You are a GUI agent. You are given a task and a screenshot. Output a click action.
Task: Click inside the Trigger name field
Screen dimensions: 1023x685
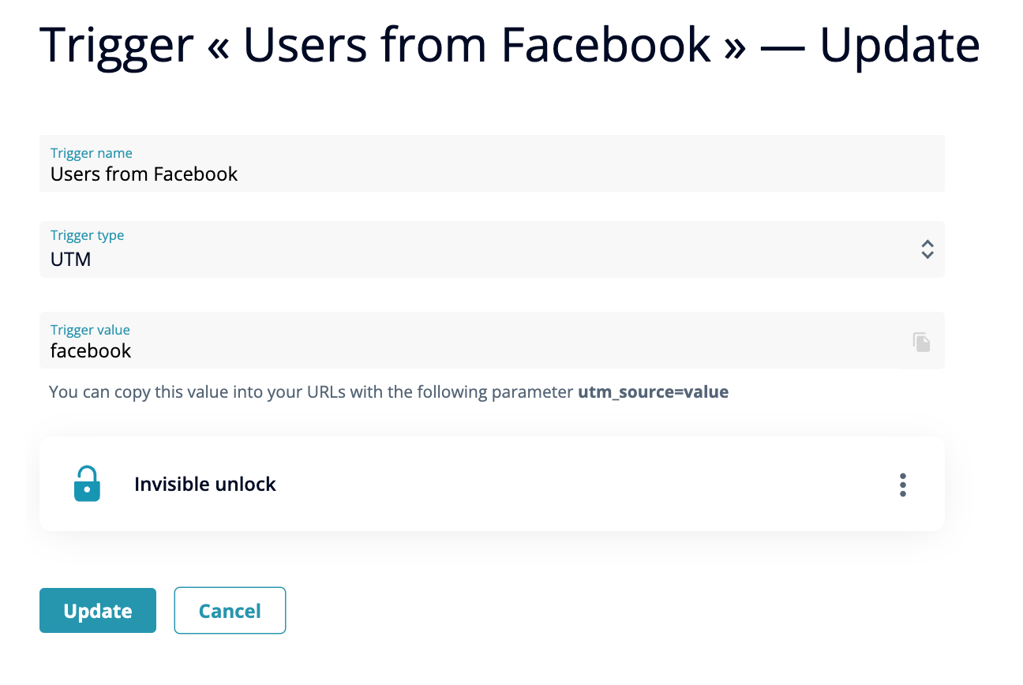316,174
